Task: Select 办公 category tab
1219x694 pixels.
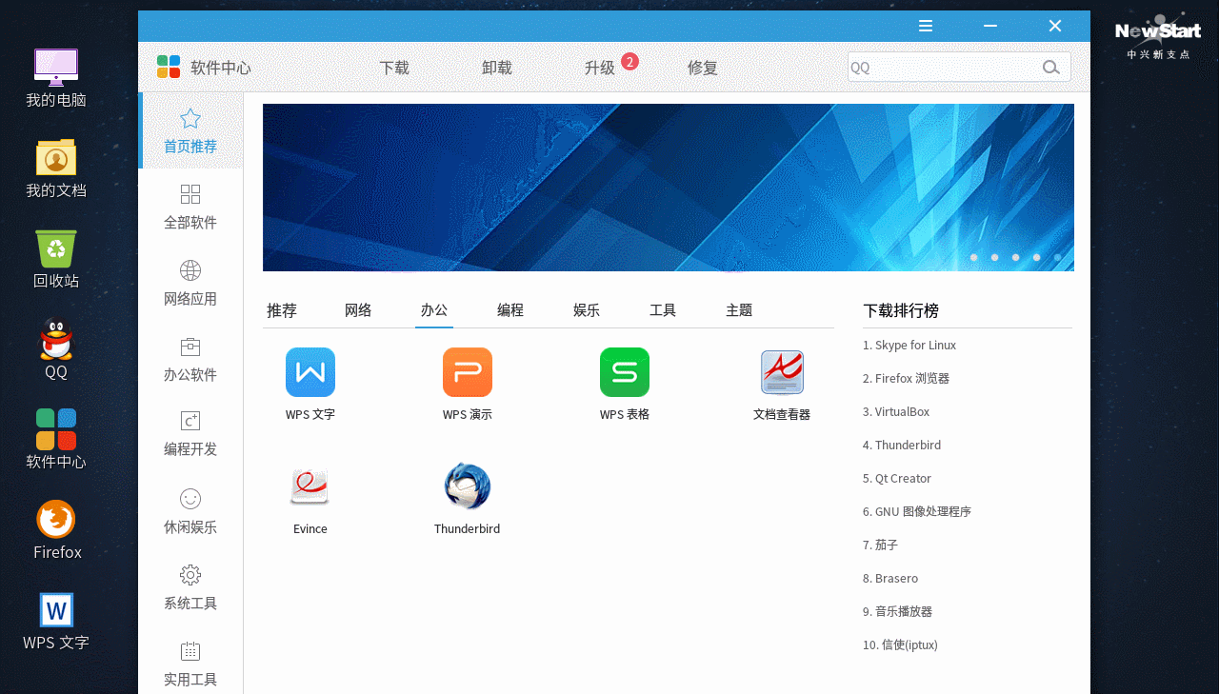Action: coord(434,310)
